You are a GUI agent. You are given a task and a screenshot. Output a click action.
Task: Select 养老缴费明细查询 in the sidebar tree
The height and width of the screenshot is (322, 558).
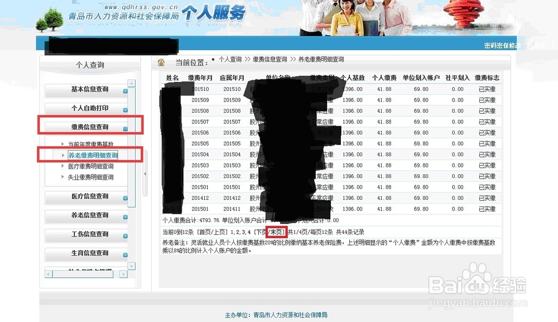[93, 156]
